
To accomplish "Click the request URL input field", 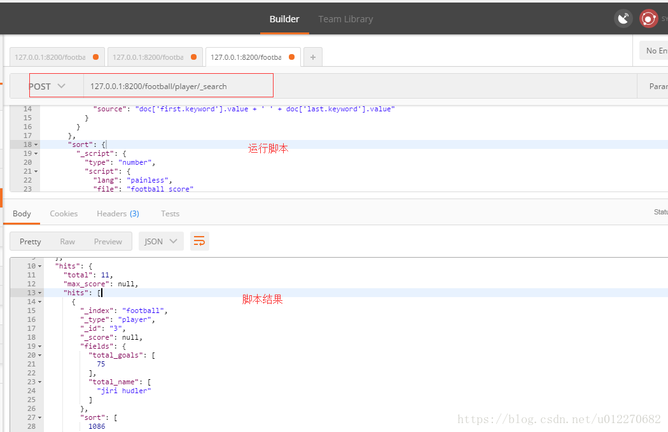I will pos(361,86).
